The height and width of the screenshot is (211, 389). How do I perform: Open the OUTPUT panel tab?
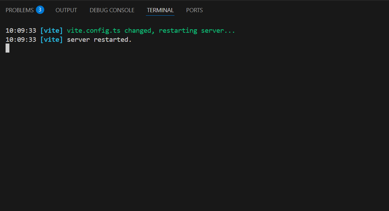click(66, 10)
